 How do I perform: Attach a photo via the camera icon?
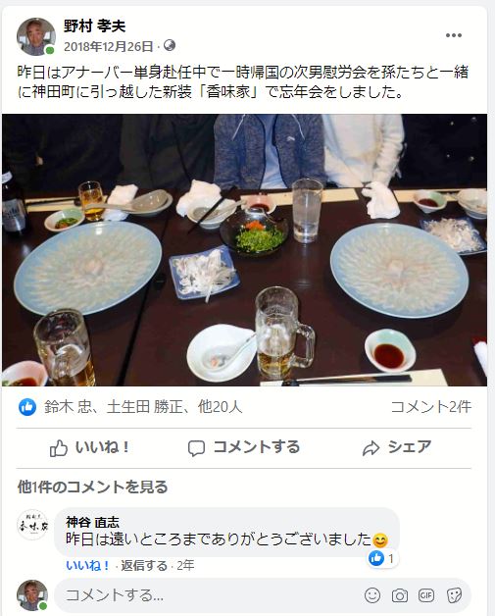[x=399, y=595]
